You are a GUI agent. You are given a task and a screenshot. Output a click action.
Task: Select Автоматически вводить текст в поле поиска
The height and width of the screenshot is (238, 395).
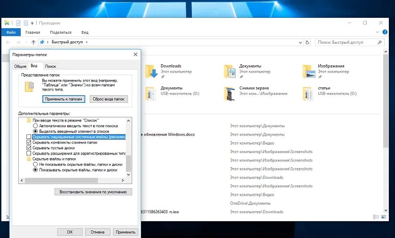coord(35,126)
